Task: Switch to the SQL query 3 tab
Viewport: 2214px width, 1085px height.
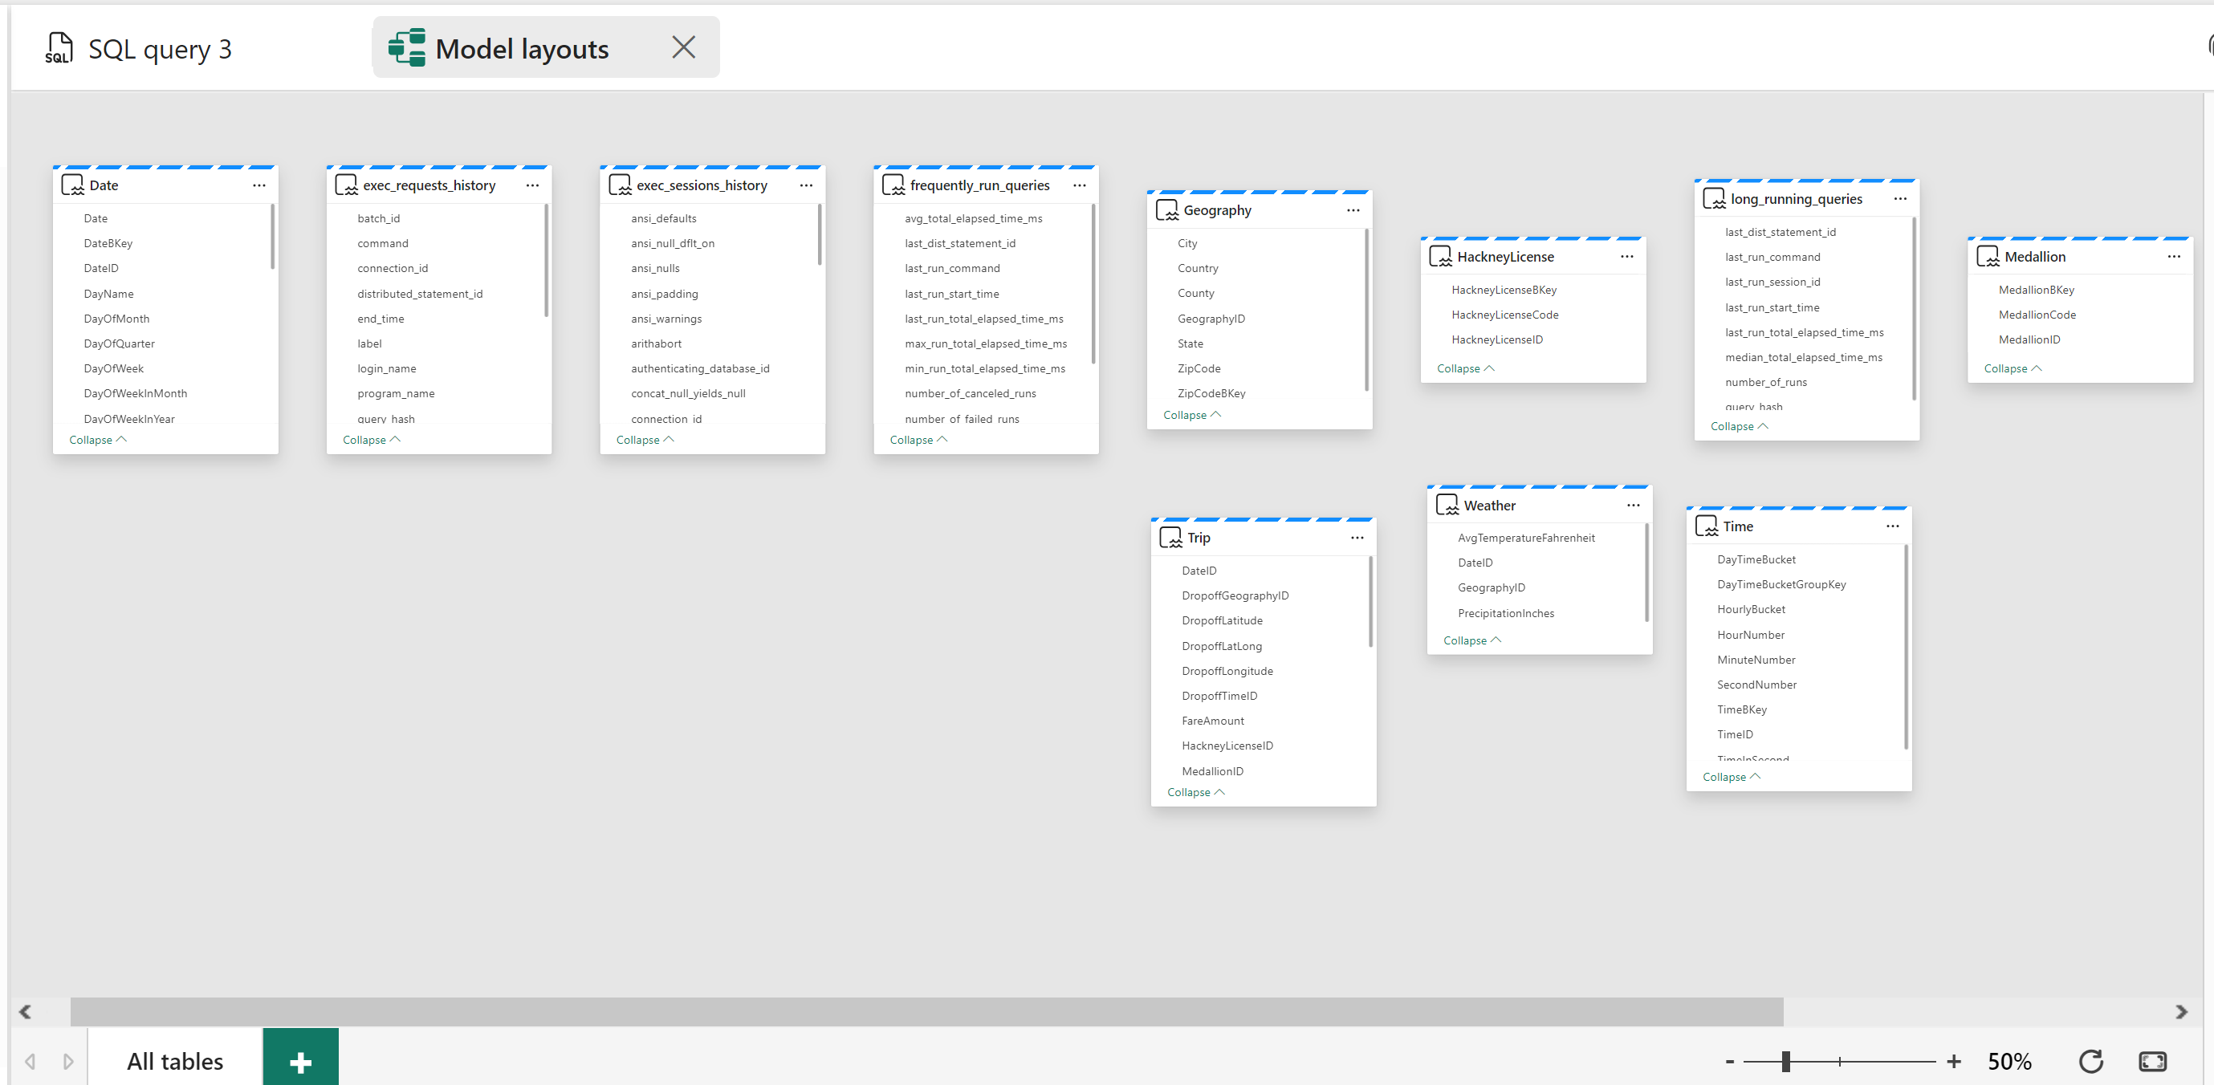Action: (x=160, y=48)
